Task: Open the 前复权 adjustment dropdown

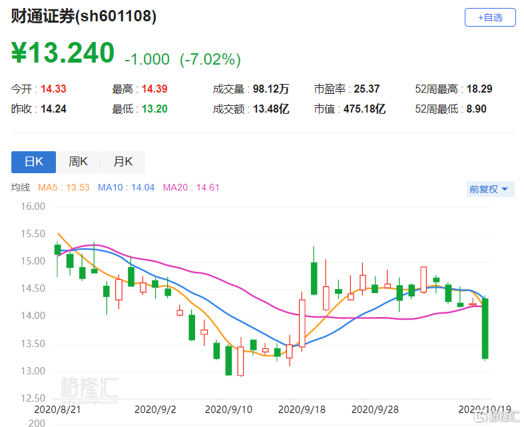Action: point(490,189)
